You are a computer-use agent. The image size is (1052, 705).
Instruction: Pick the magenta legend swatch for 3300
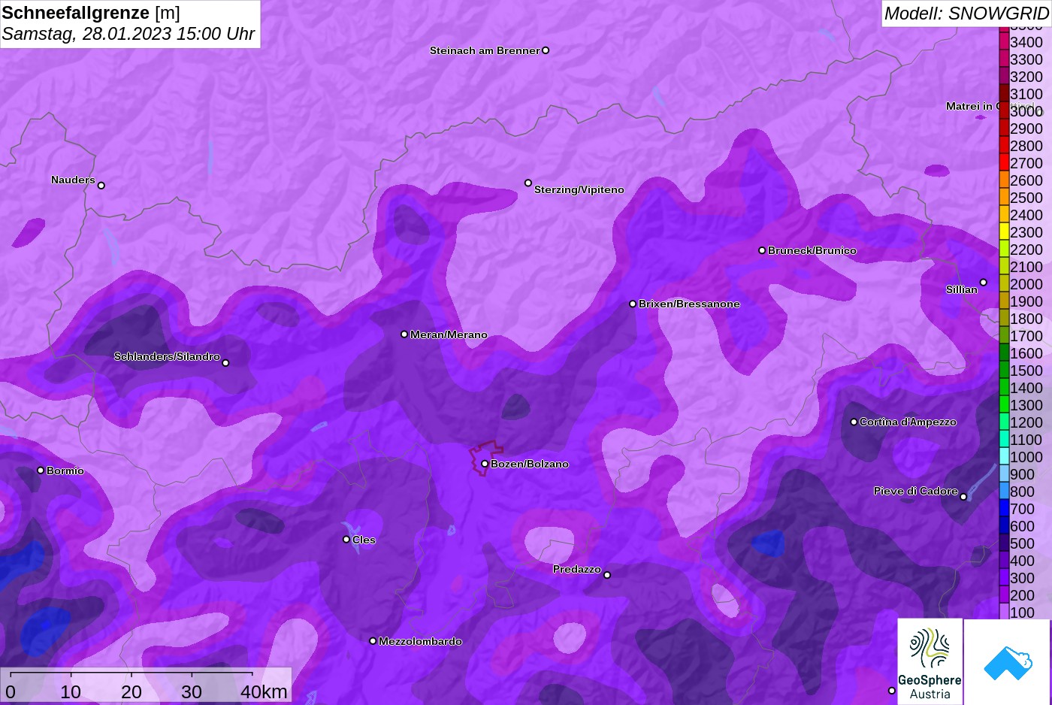[1004, 59]
